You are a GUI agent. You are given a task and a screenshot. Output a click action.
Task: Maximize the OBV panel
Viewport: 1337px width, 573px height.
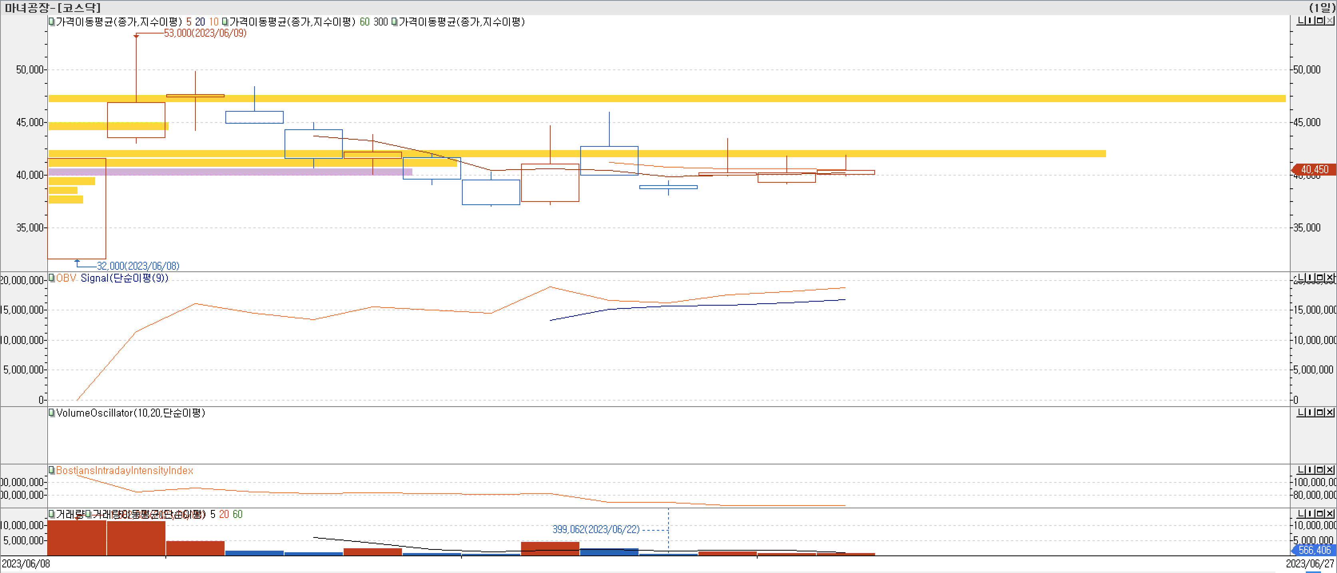1320,278
